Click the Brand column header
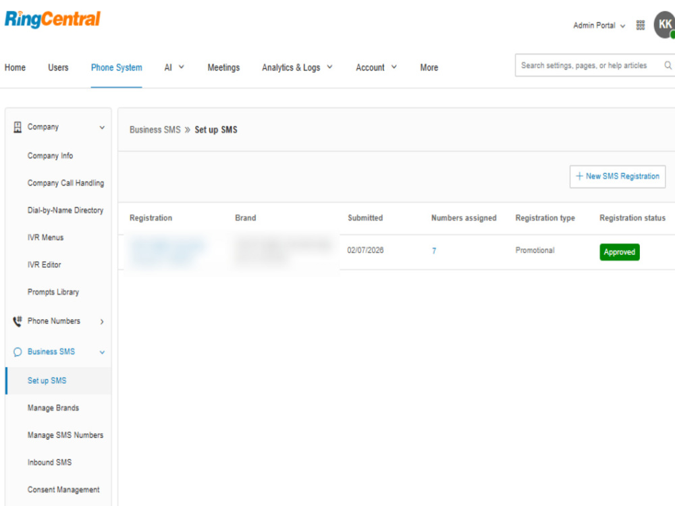 tap(246, 218)
